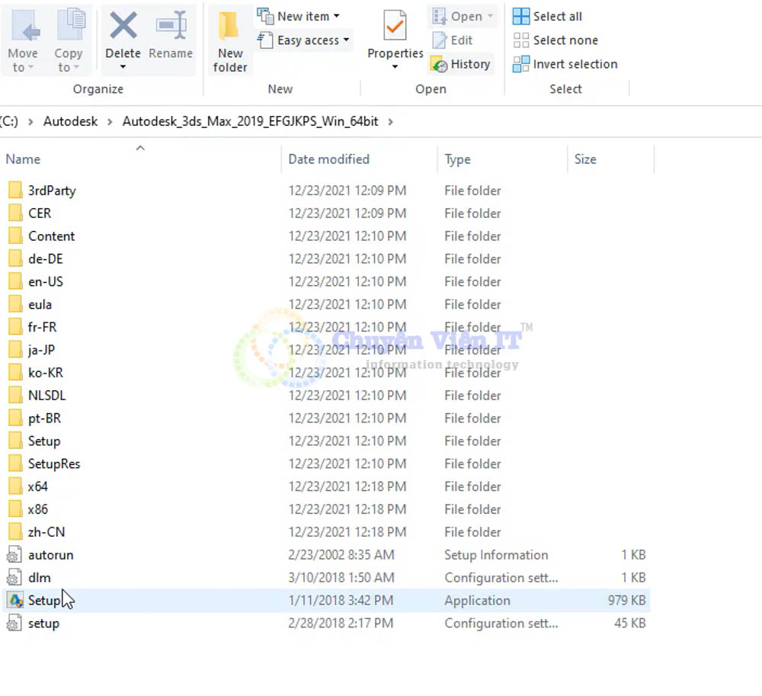762x696 pixels.
Task: Select the x64 folder in list
Action: [x=37, y=486]
